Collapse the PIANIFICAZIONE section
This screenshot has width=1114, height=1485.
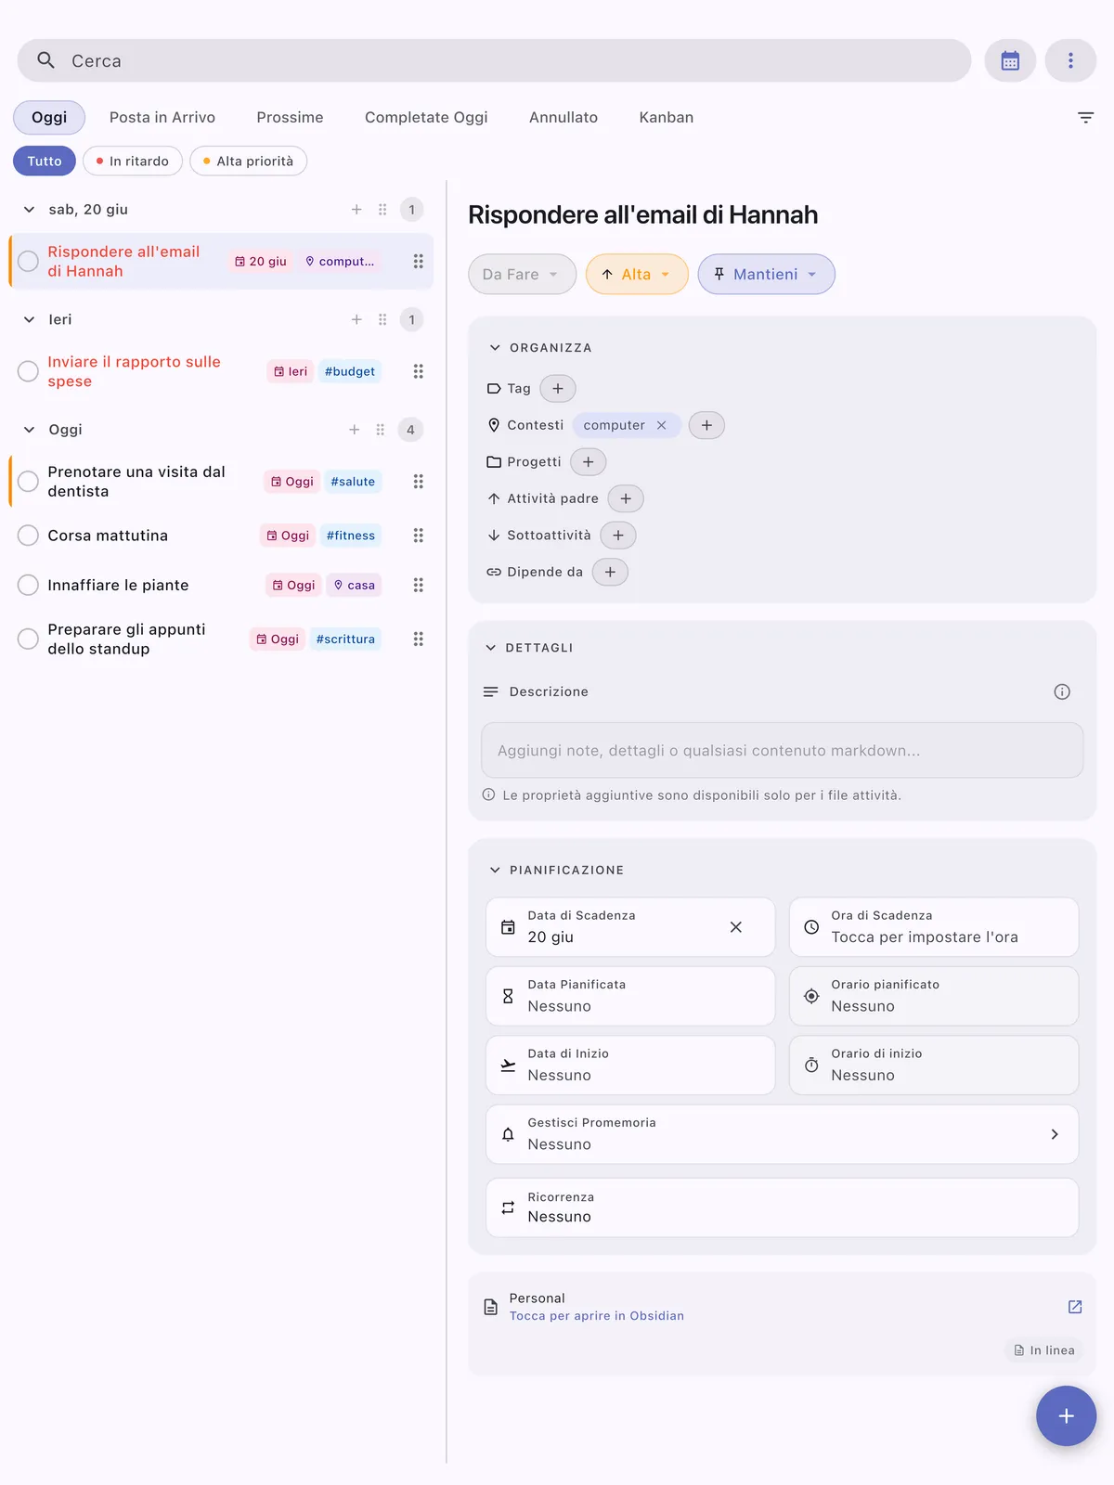tap(495, 870)
